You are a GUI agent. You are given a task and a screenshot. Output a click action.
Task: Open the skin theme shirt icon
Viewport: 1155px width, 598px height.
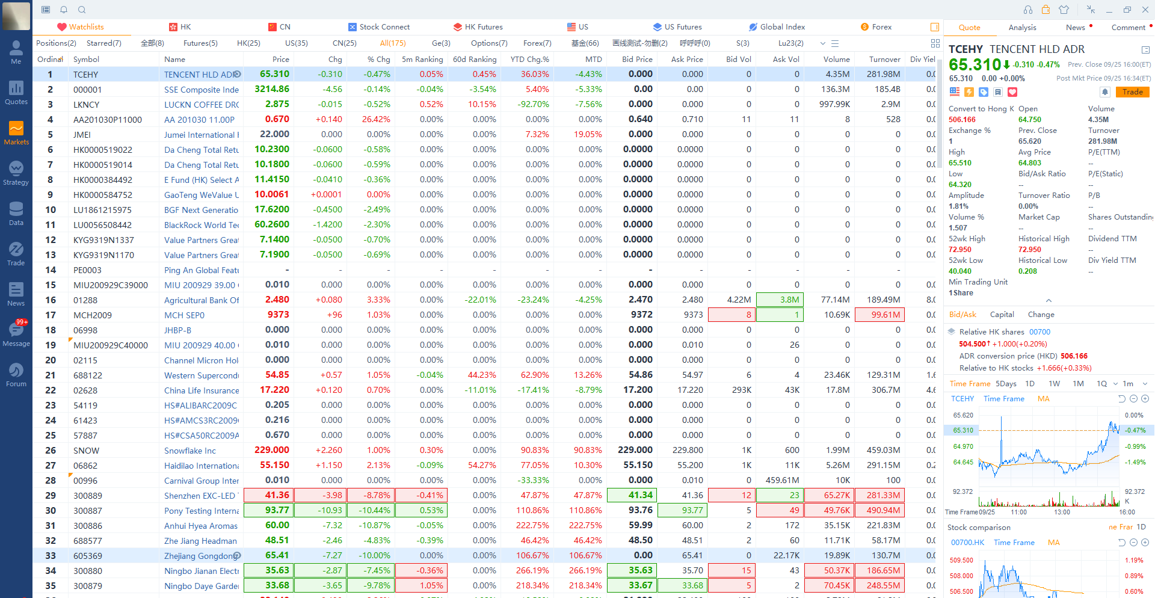coord(1064,10)
